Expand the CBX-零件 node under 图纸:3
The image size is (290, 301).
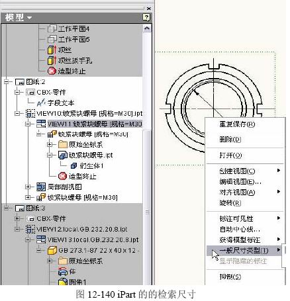click(x=17, y=218)
